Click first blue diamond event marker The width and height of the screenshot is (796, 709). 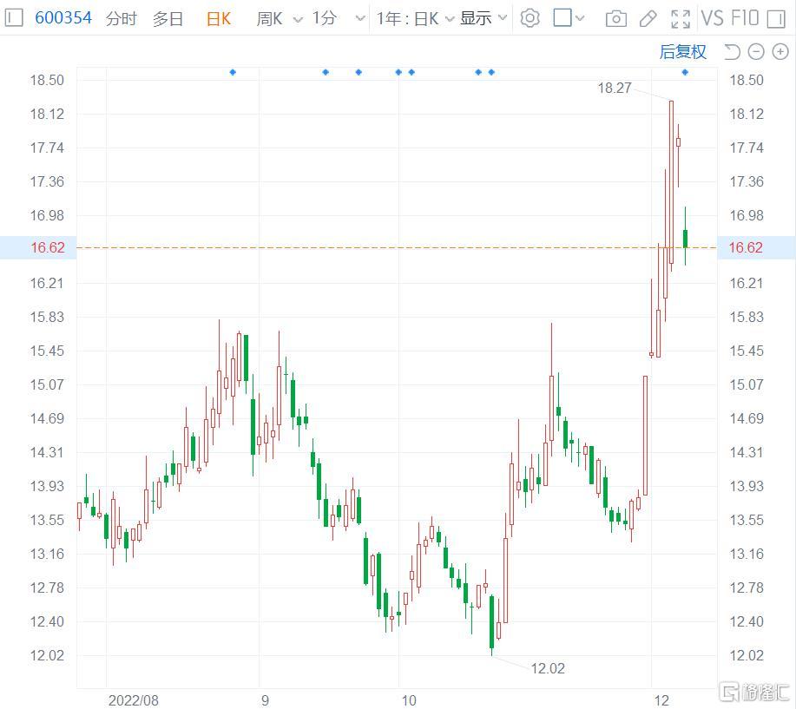tap(233, 72)
